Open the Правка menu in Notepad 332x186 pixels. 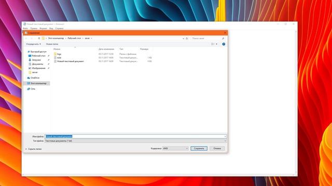point(33,28)
